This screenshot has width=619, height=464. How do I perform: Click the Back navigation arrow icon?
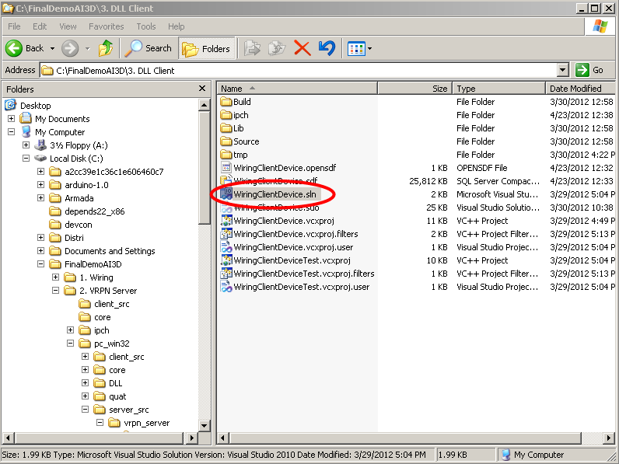coord(14,48)
